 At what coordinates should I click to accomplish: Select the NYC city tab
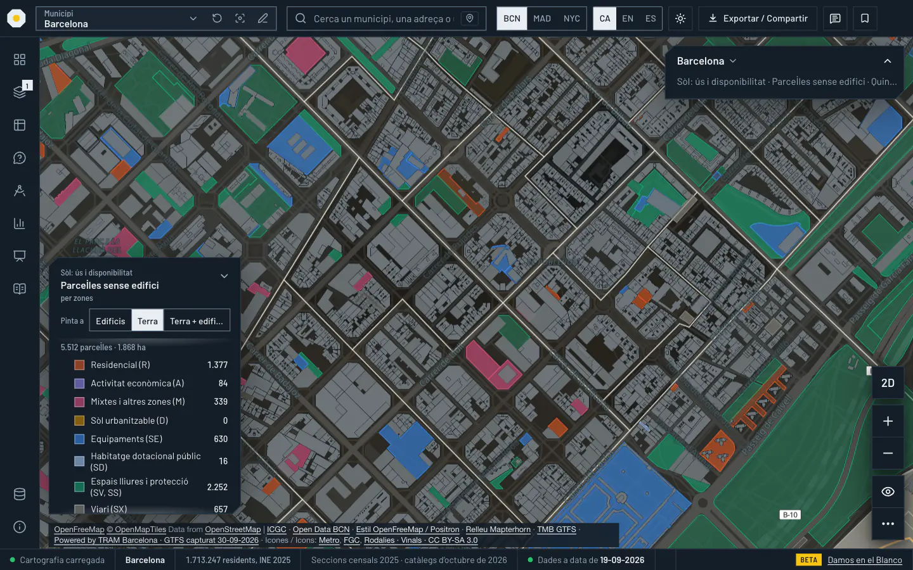572,18
